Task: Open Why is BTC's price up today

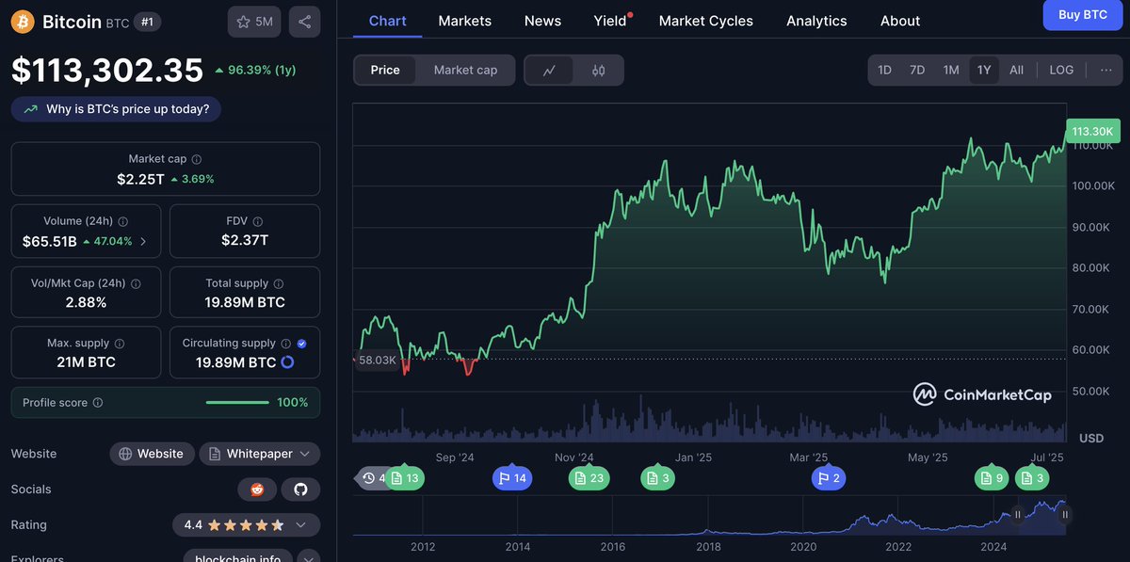Action: coord(116,109)
